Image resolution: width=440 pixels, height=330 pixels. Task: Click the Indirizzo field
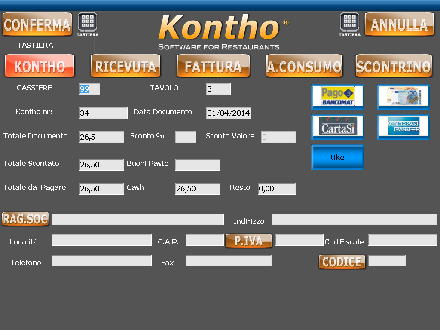[354, 220]
